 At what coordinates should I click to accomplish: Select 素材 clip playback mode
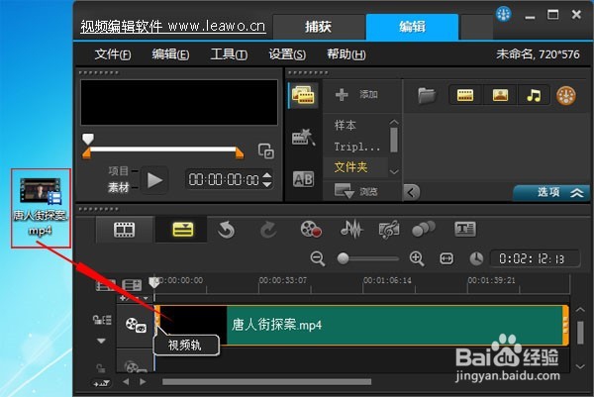coord(118,187)
